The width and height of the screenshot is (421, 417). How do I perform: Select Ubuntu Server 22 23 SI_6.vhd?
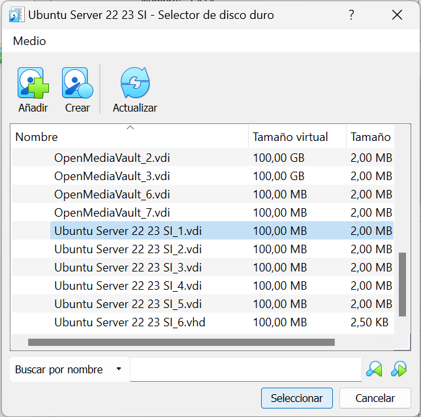click(202, 322)
